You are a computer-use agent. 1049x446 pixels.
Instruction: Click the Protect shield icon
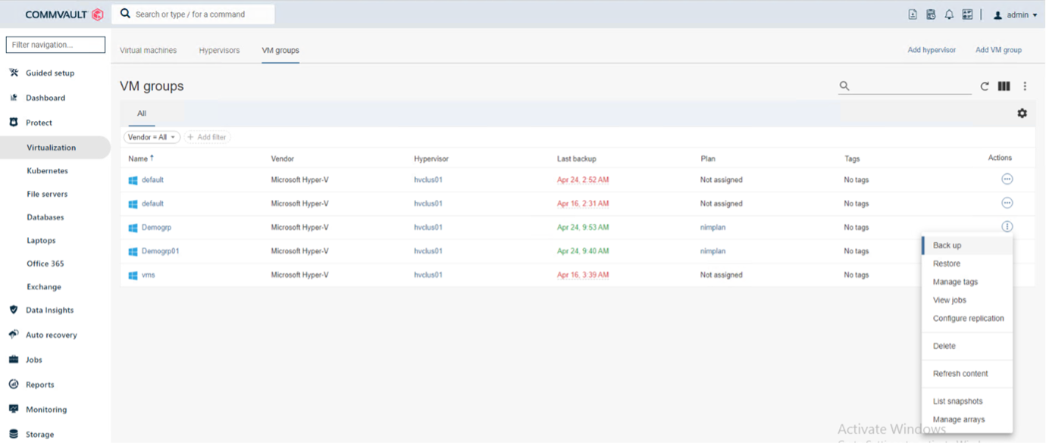coord(14,122)
